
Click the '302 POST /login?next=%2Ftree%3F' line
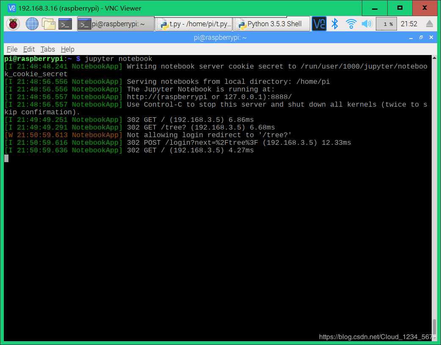click(178, 143)
